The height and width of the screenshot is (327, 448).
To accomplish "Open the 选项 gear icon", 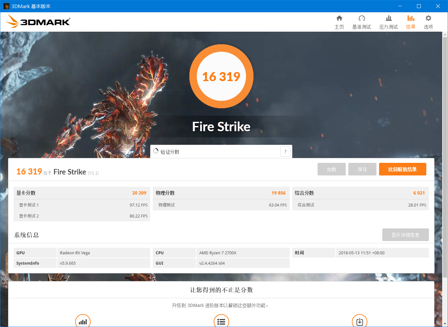I will pos(428,18).
